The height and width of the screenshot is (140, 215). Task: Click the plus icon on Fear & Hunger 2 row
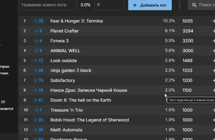(213, 21)
